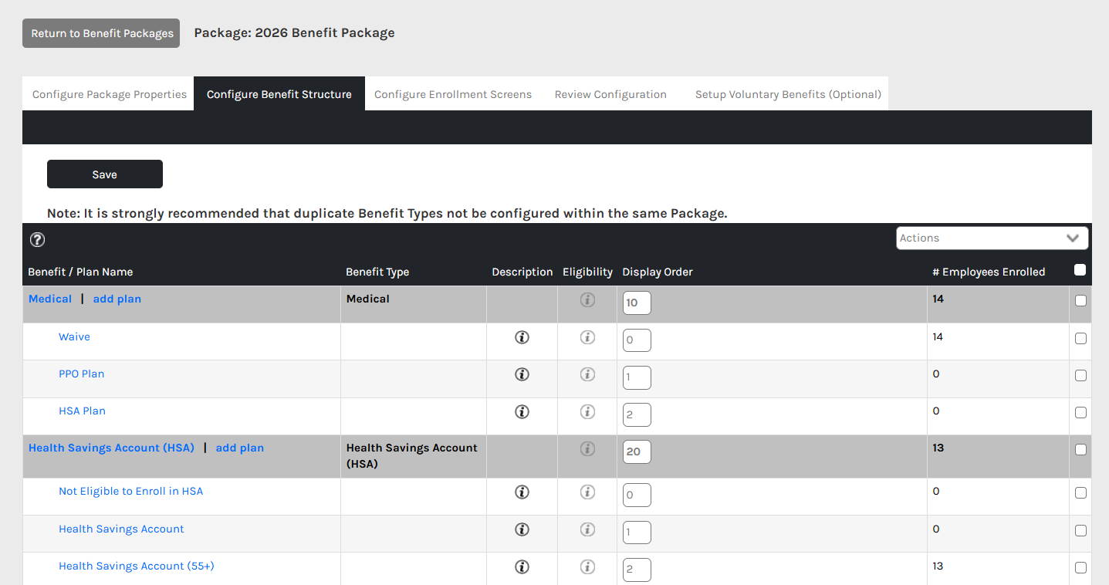Image resolution: width=1109 pixels, height=585 pixels.
Task: Click PPO Plan eligibility info icon
Action: pos(587,374)
